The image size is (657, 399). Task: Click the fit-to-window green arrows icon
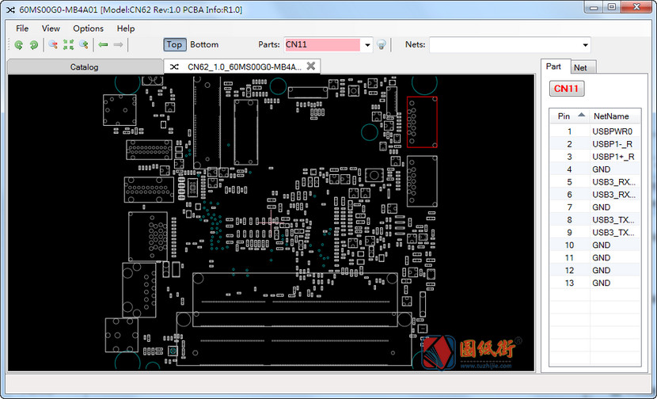(x=68, y=44)
